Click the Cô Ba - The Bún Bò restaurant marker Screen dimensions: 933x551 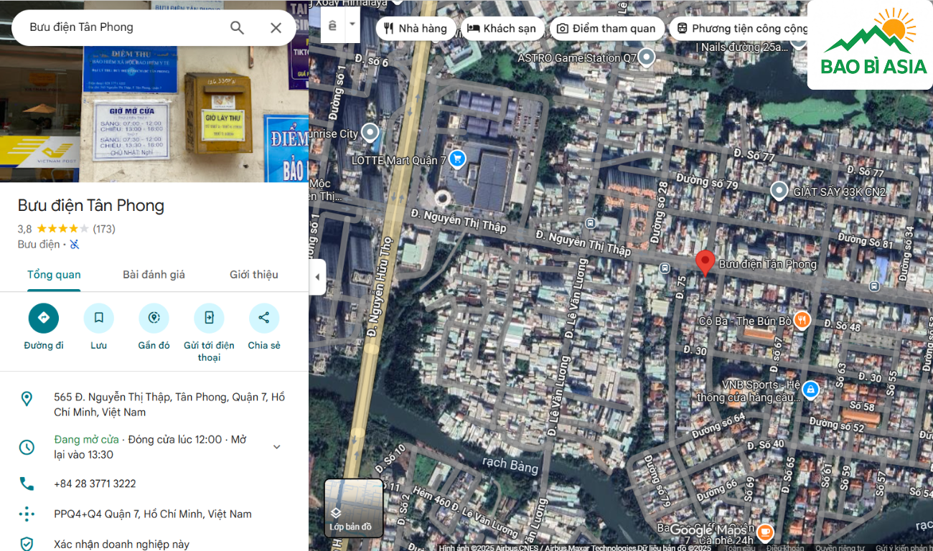(802, 320)
